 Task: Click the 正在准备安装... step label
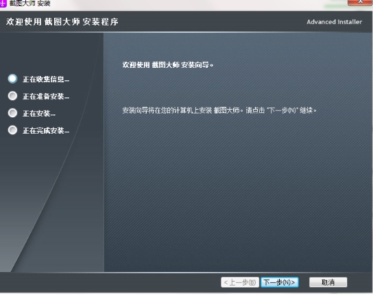(x=46, y=97)
